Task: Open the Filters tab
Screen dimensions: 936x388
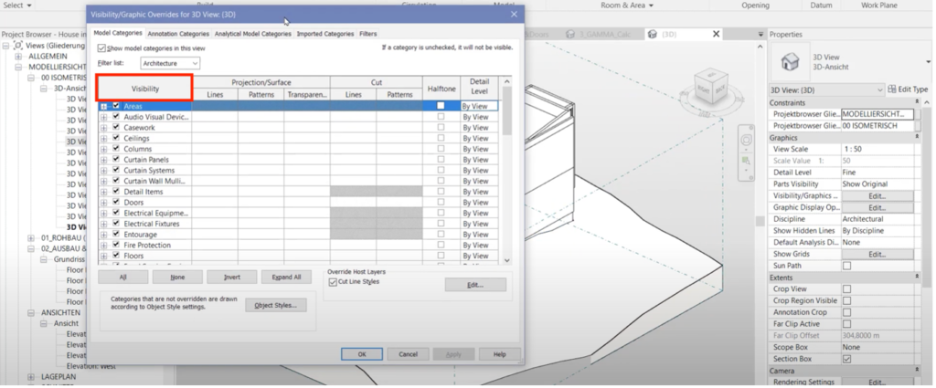Action: coord(367,34)
